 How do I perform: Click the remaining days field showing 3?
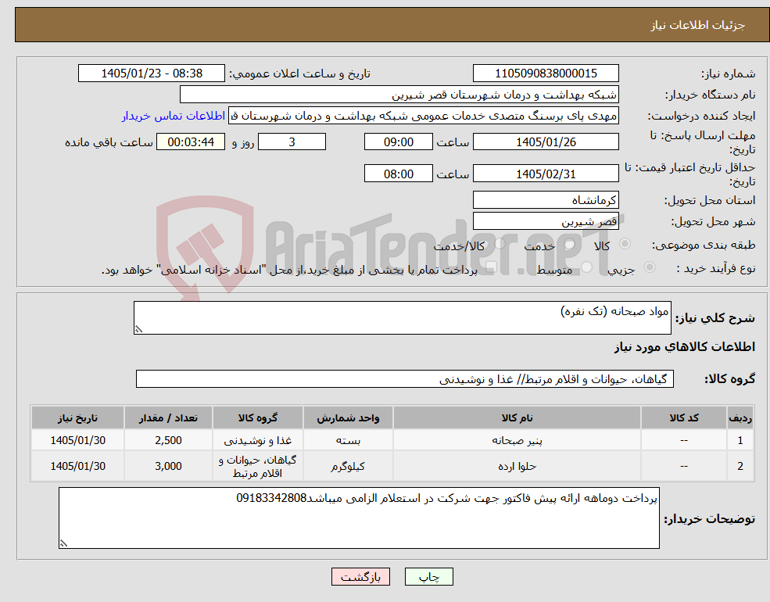(292, 142)
